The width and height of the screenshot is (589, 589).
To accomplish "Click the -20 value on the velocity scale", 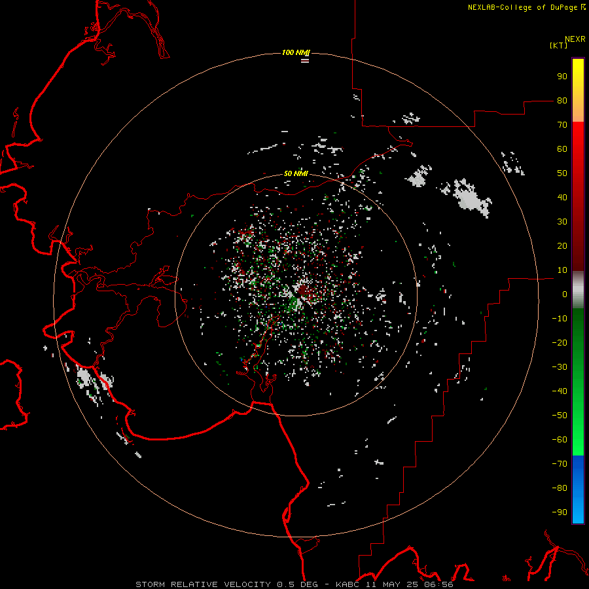I will point(560,343).
